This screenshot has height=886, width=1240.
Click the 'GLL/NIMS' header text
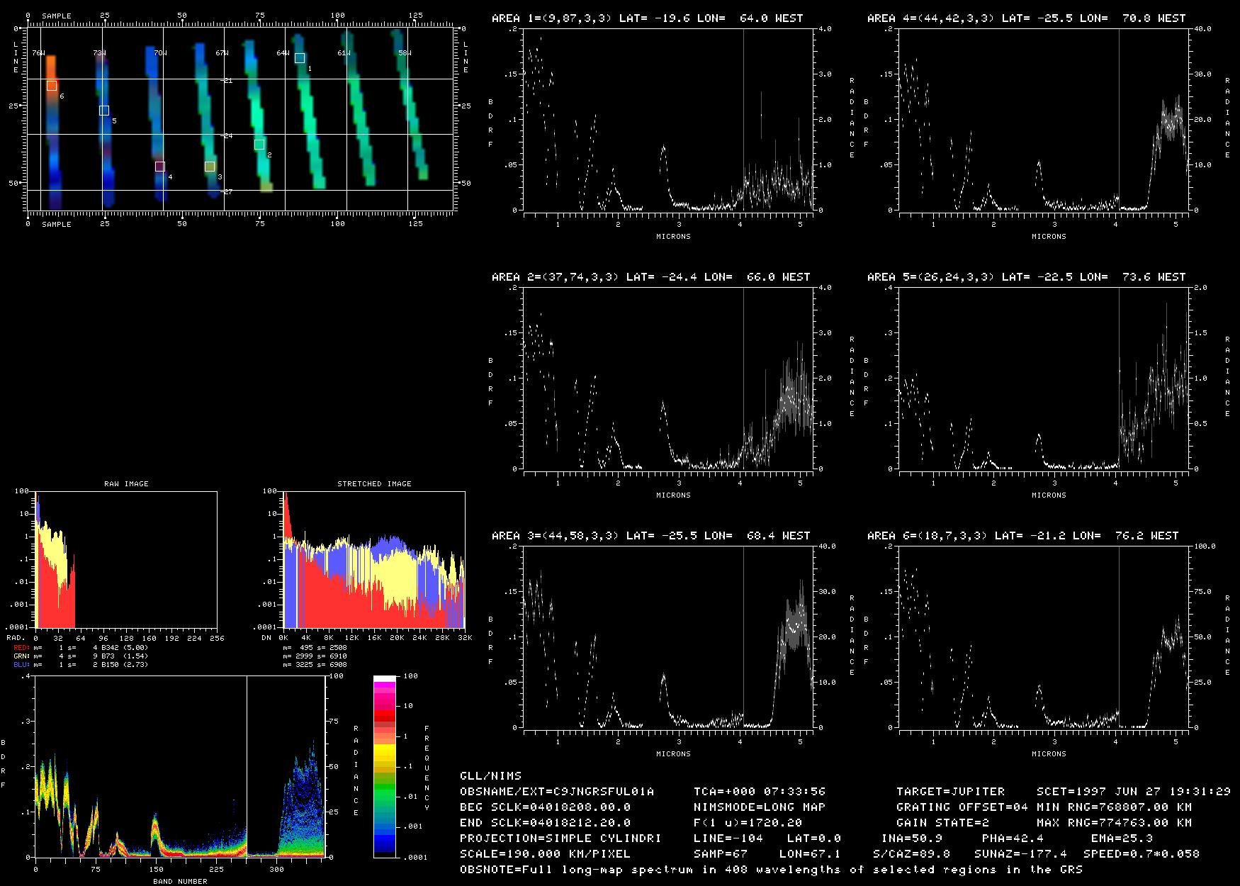pos(490,776)
